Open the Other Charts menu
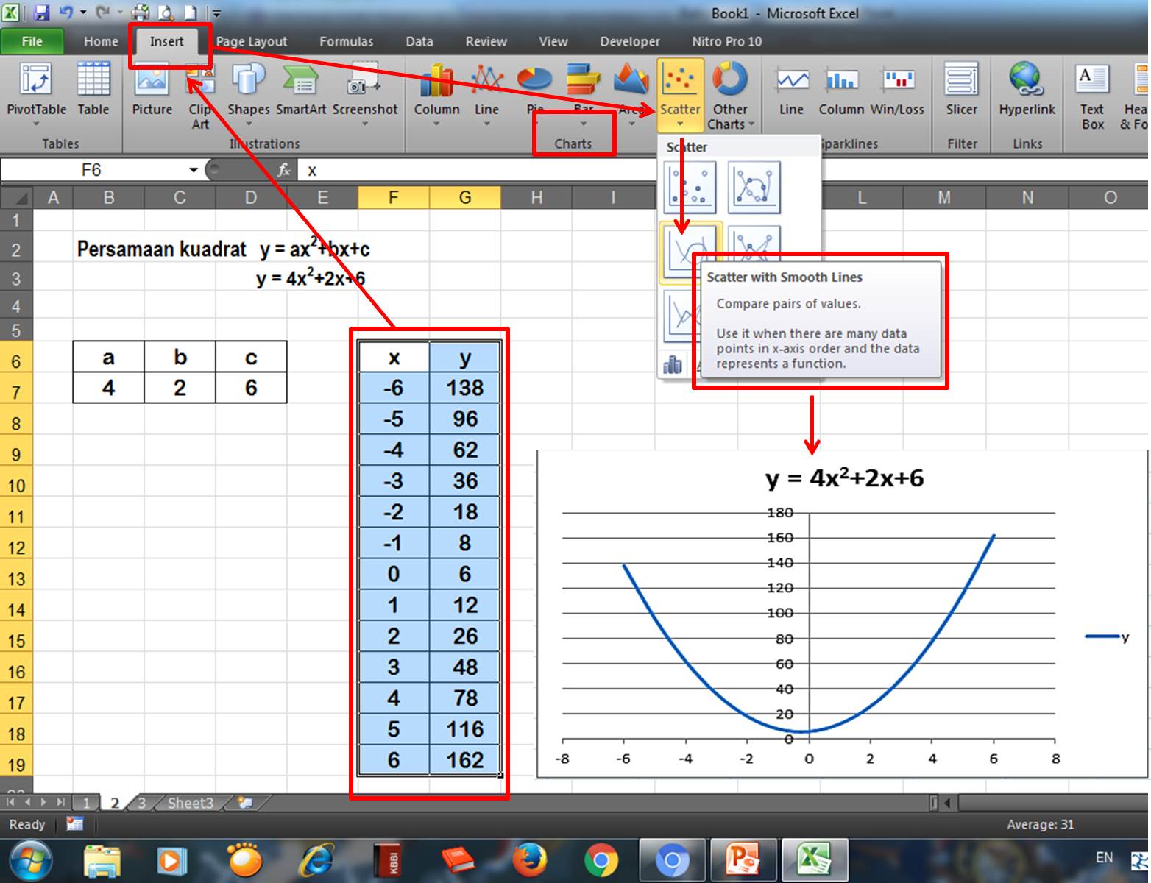1151x883 pixels. pyautogui.click(x=730, y=96)
